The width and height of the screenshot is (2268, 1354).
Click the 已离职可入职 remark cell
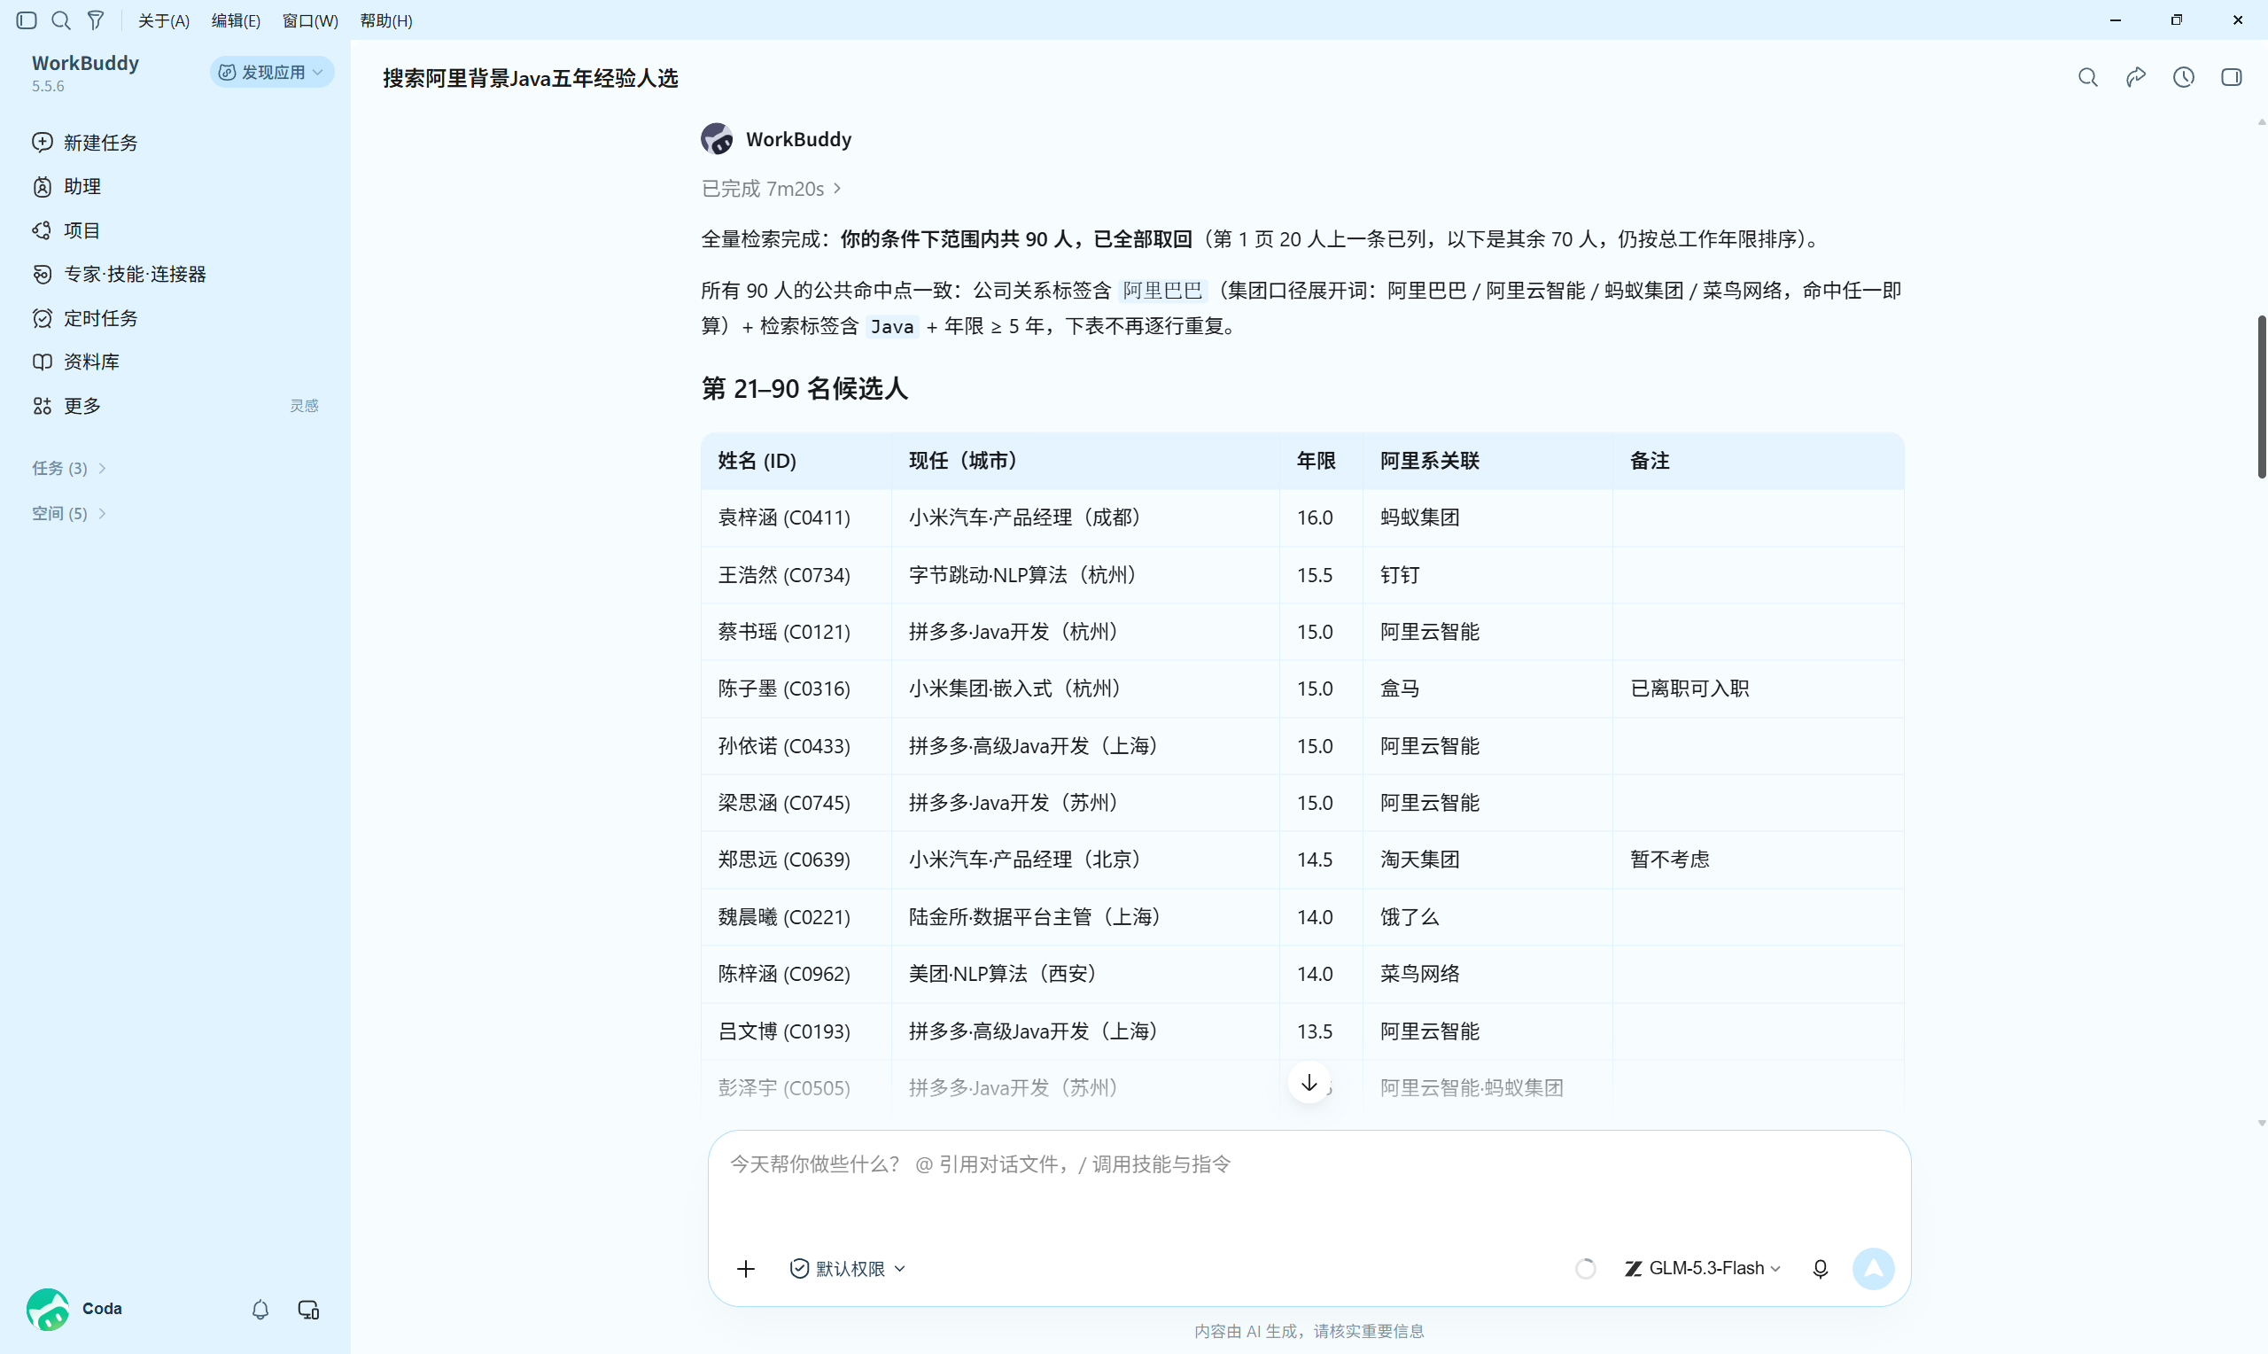pos(1759,689)
